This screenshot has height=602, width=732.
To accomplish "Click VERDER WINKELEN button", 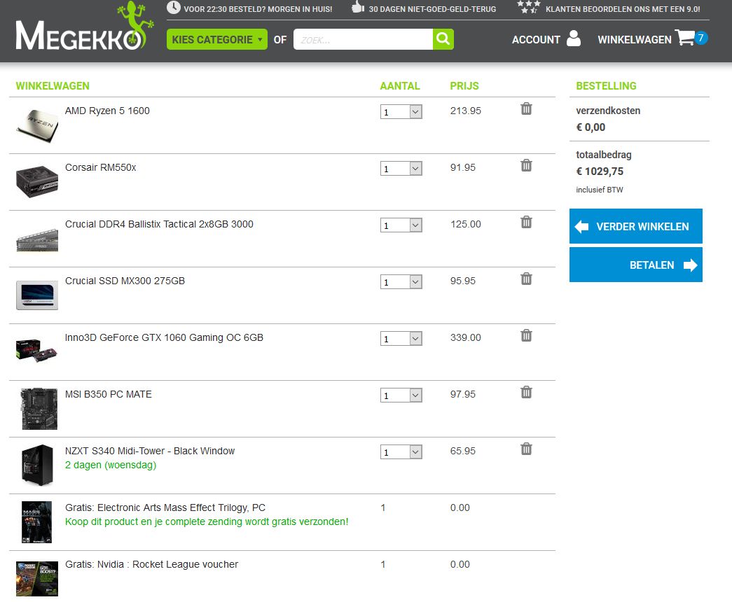I will pos(636,226).
